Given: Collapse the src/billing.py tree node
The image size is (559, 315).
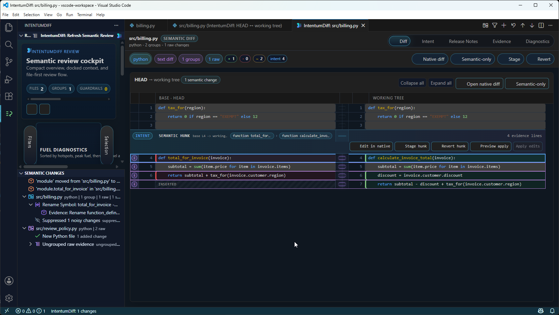Looking at the screenshot, I should tap(24, 197).
